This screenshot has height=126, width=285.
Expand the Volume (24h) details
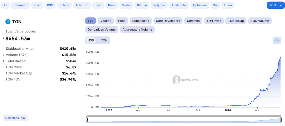point(4,55)
